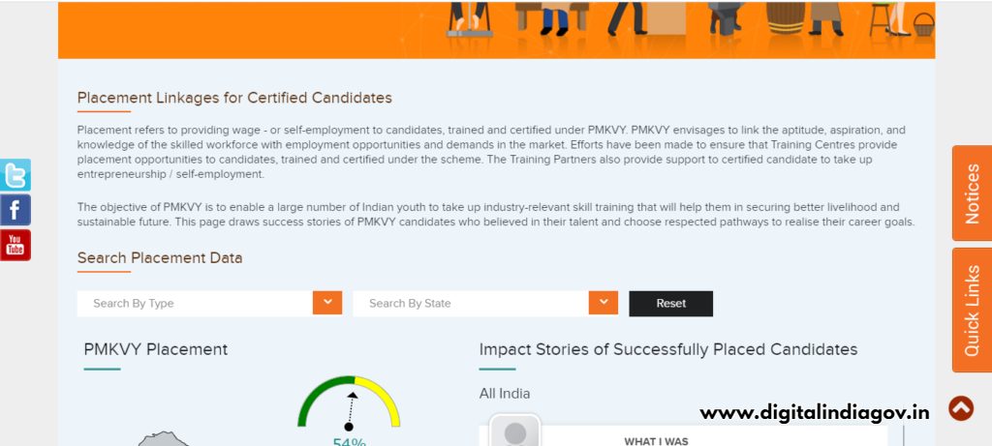Expand the Search By State dropdown arrow
The image size is (992, 446).
click(x=603, y=303)
